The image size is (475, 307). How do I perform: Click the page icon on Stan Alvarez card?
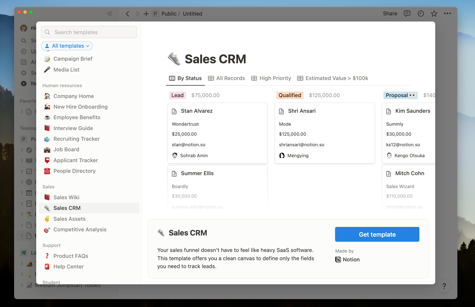point(174,111)
